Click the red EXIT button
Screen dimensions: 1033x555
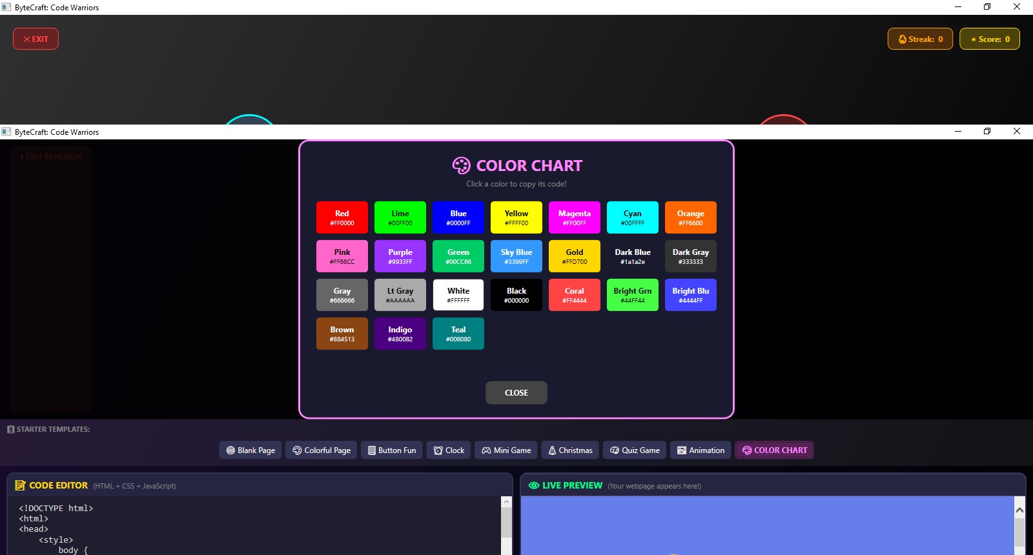pyautogui.click(x=36, y=39)
